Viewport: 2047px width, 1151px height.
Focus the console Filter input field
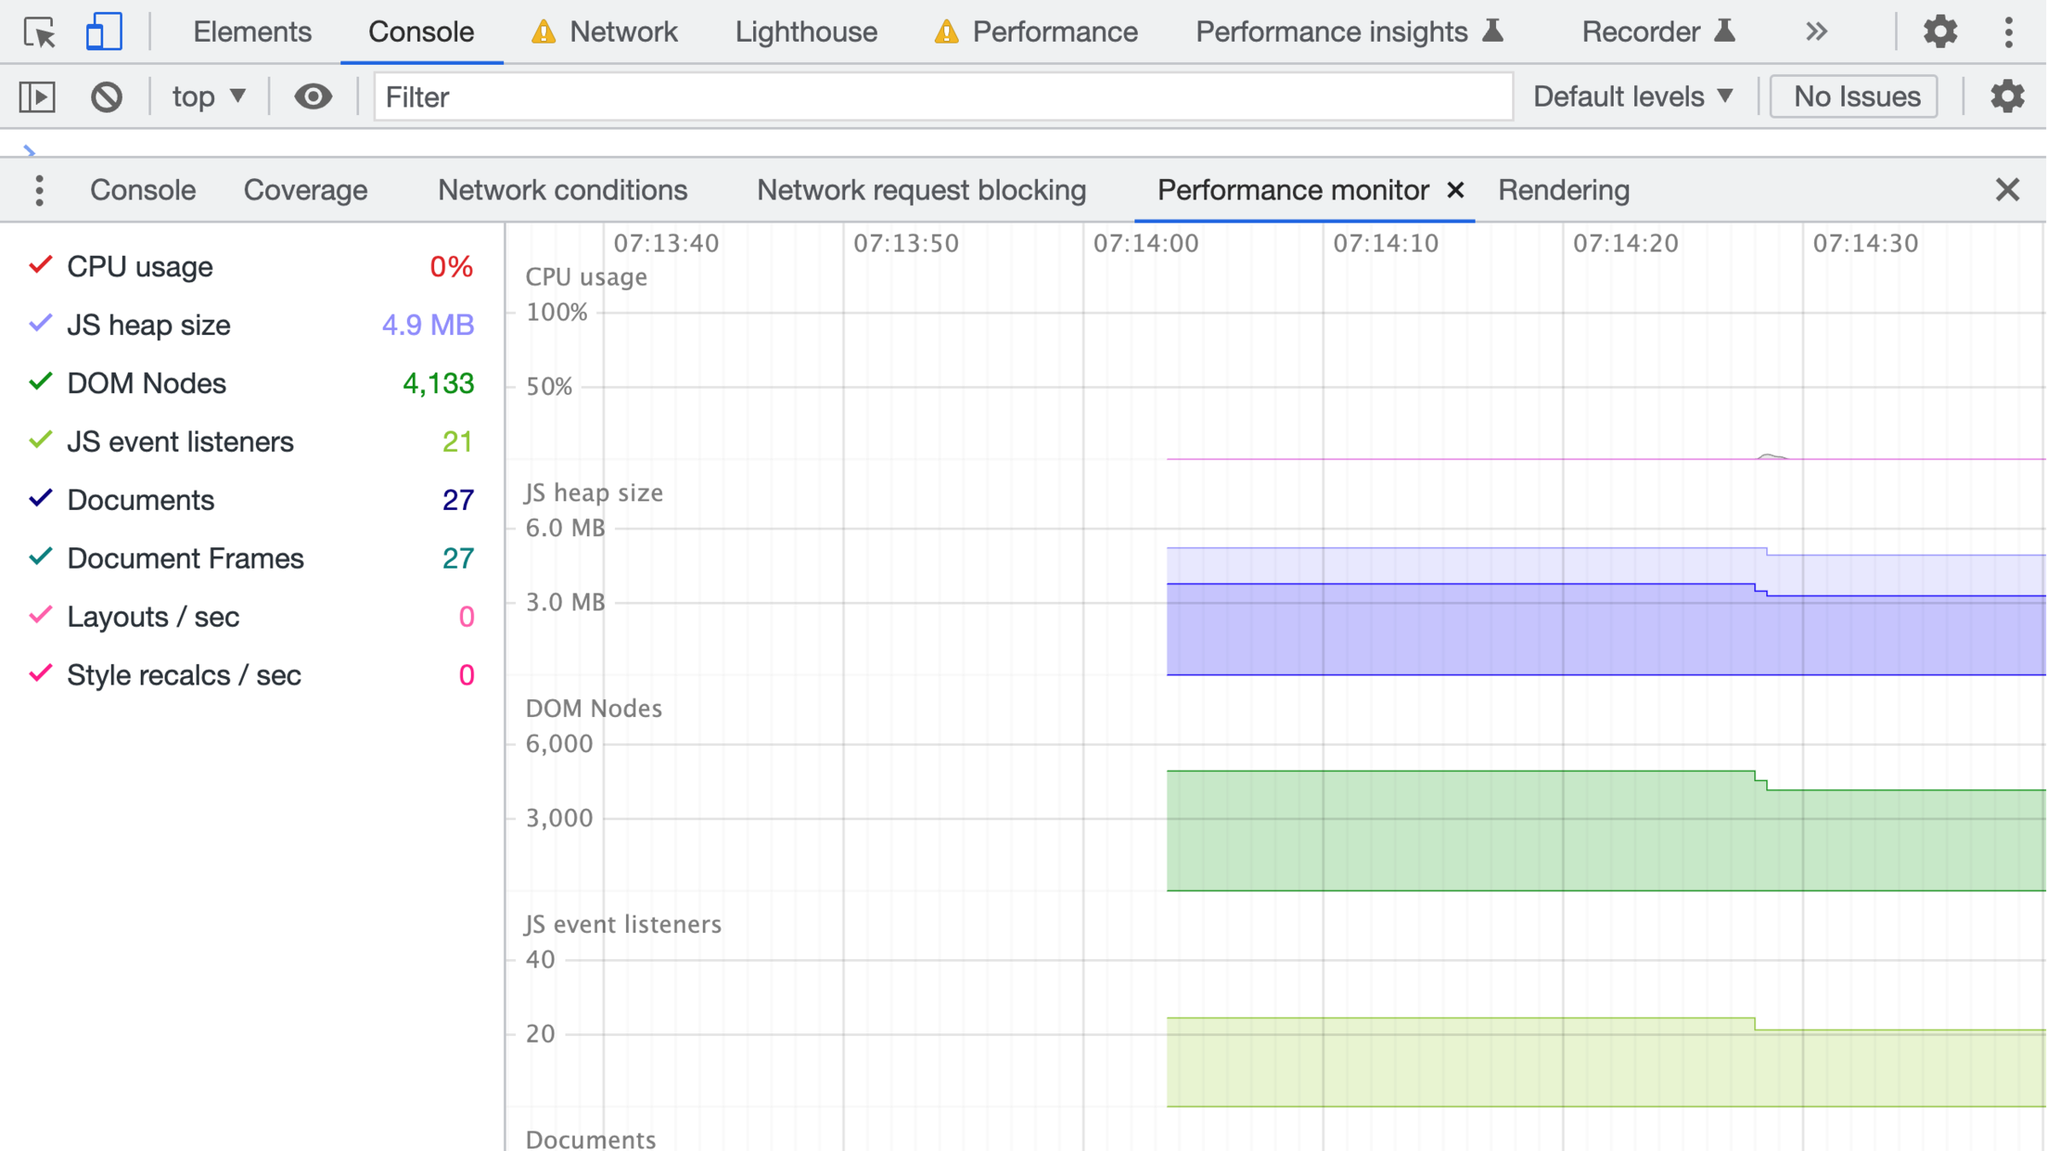point(942,96)
